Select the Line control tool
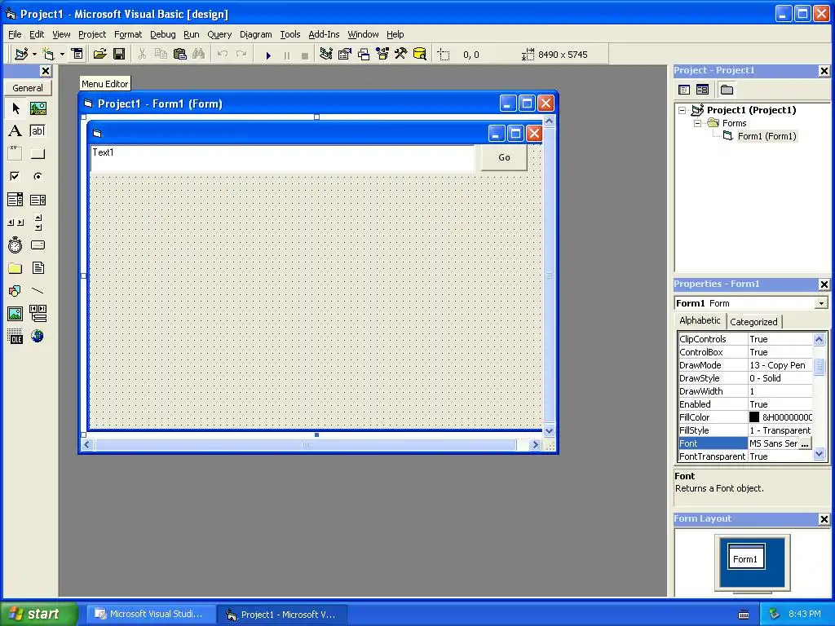 click(x=38, y=291)
